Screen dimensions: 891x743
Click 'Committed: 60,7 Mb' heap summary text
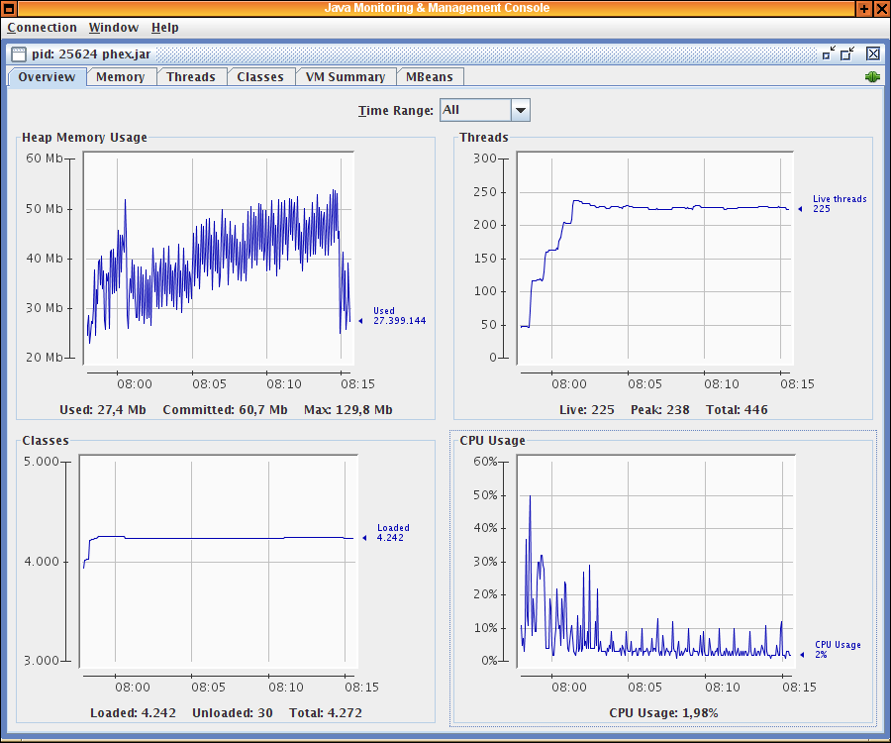pyautogui.click(x=225, y=410)
